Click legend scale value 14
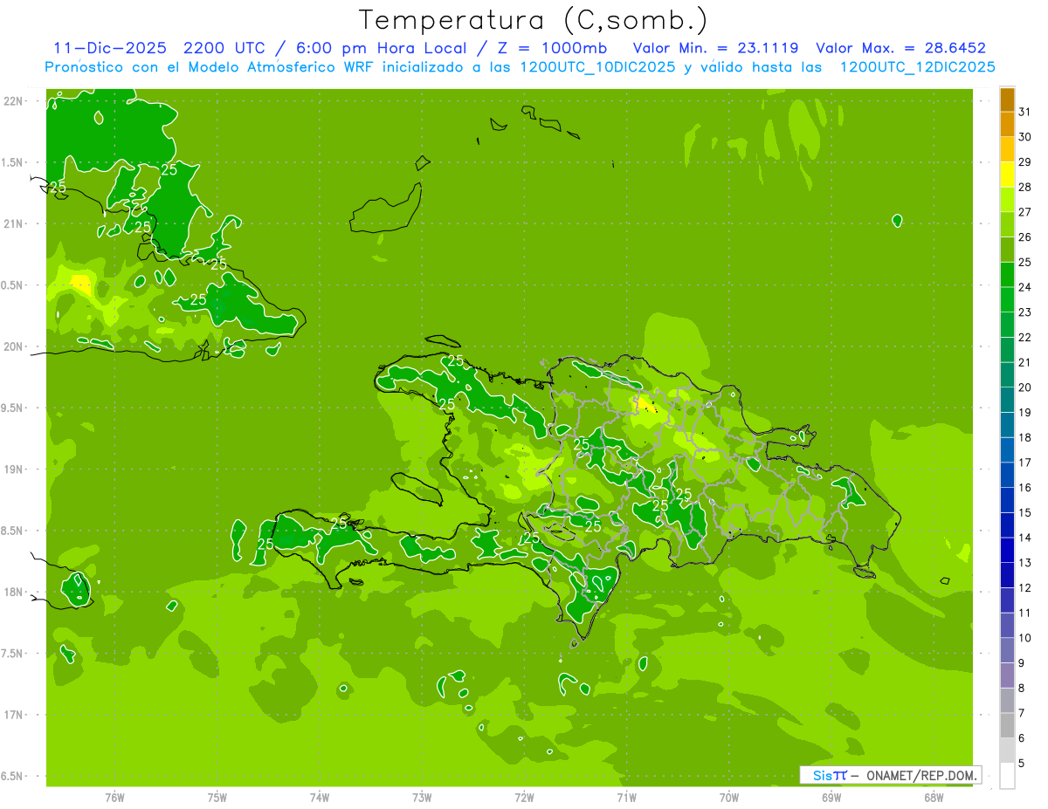1048x809 pixels. (1024, 538)
